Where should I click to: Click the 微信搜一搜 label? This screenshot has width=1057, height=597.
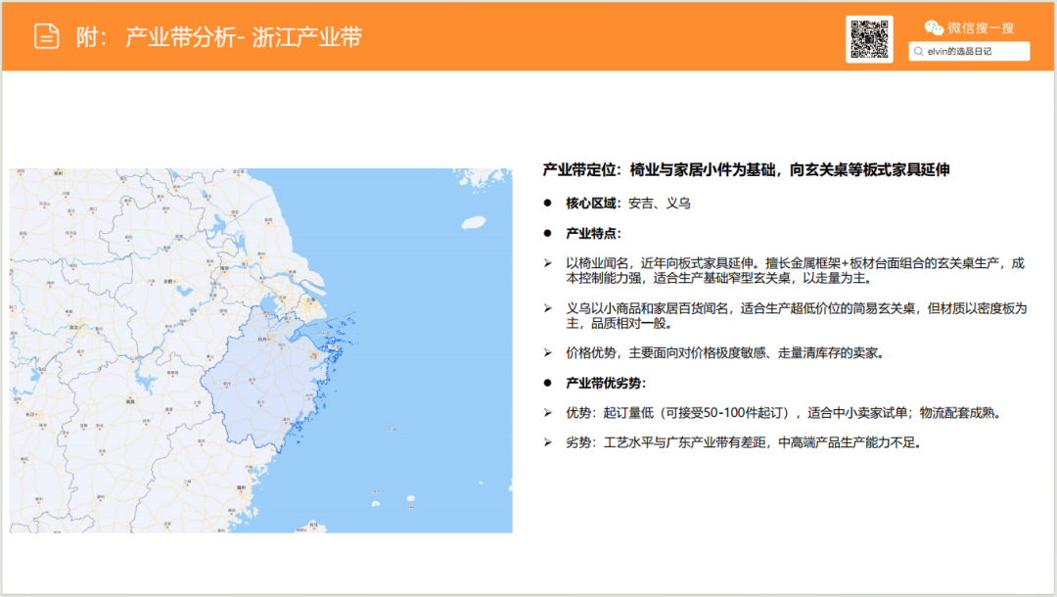(982, 27)
